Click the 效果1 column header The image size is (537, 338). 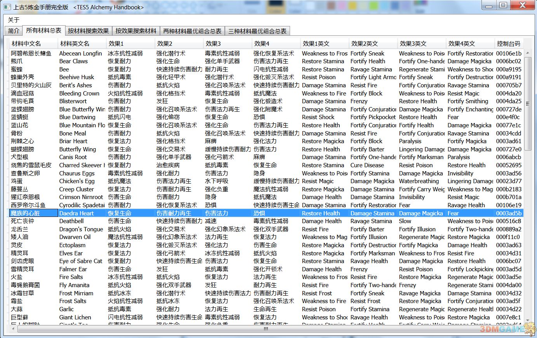[x=130, y=43]
